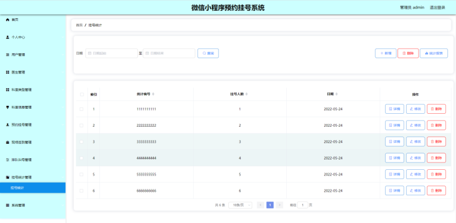The height and width of the screenshot is (223, 456).
Task: Click the red 删除 button in the toolbar
Action: pos(408,53)
